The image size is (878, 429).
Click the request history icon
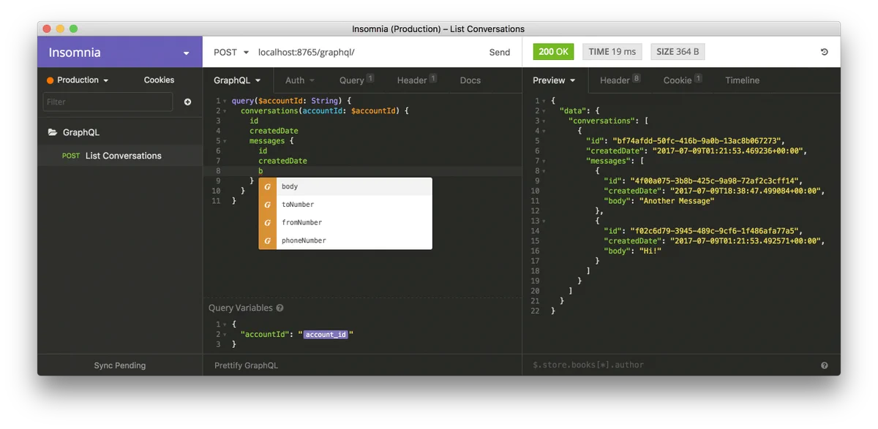pyautogui.click(x=825, y=52)
